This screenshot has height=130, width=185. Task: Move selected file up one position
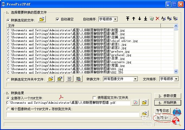pos(134,19)
